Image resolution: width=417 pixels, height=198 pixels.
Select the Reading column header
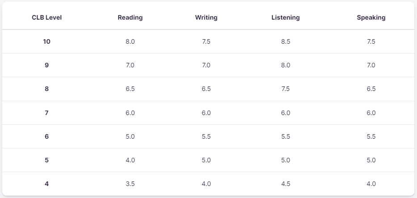[130, 17]
